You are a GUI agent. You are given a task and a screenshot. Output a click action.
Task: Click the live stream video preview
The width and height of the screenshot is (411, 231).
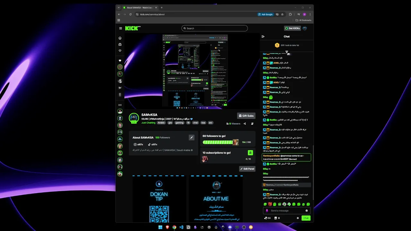click(x=192, y=71)
